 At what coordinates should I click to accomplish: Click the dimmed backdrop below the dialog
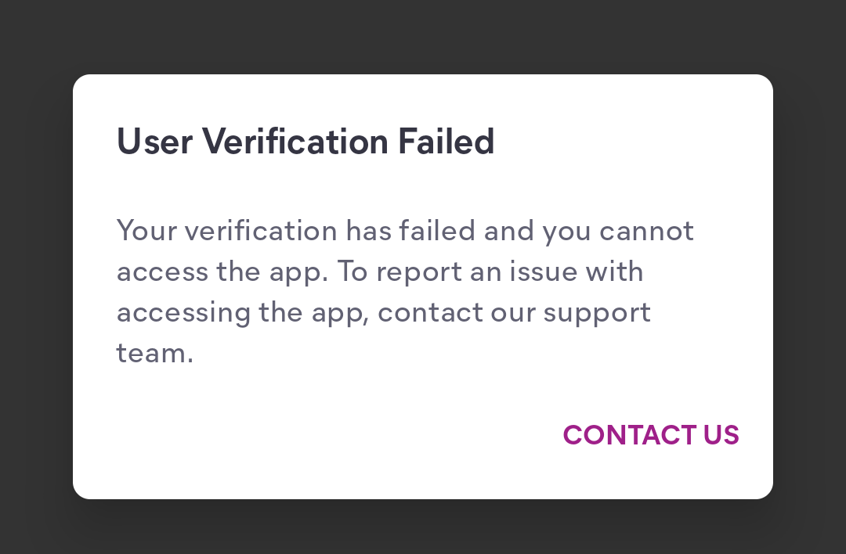[423, 527]
